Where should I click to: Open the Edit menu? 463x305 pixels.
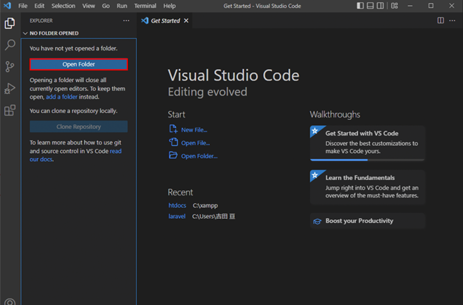pos(39,6)
